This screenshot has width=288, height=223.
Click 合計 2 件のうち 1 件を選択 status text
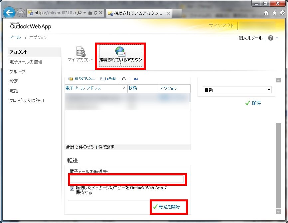point(90,147)
